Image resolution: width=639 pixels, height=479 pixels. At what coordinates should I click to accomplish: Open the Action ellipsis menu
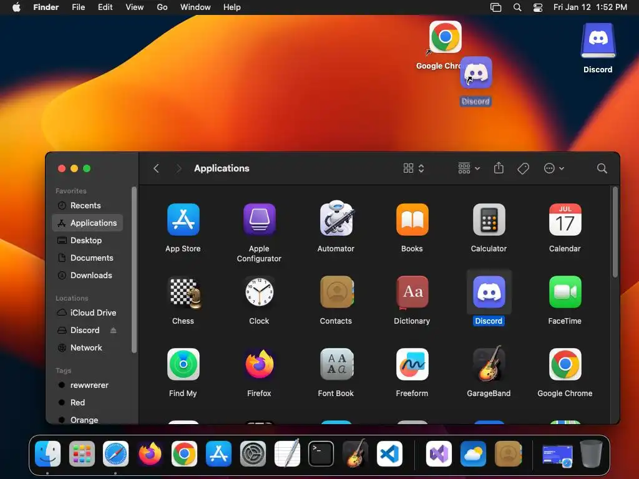tap(554, 168)
